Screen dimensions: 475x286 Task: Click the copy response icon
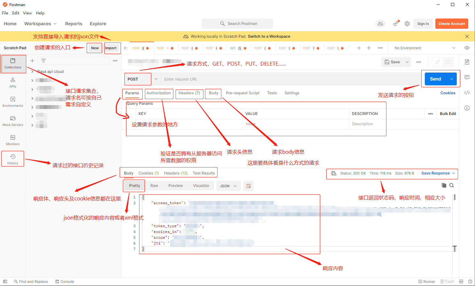point(444,185)
